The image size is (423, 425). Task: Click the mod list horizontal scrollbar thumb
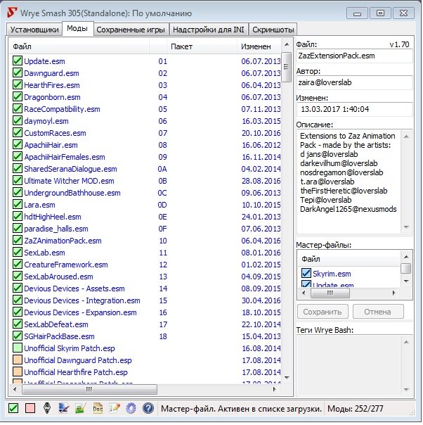coord(88,388)
